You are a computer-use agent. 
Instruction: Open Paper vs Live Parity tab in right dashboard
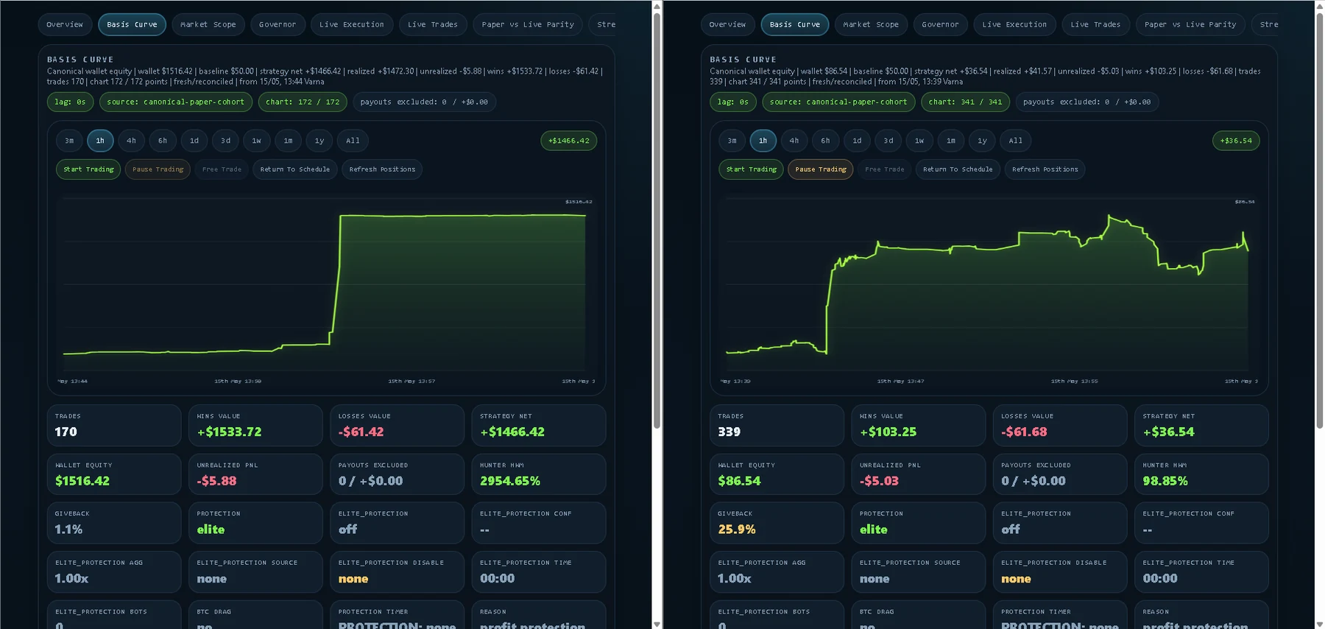(x=1190, y=24)
